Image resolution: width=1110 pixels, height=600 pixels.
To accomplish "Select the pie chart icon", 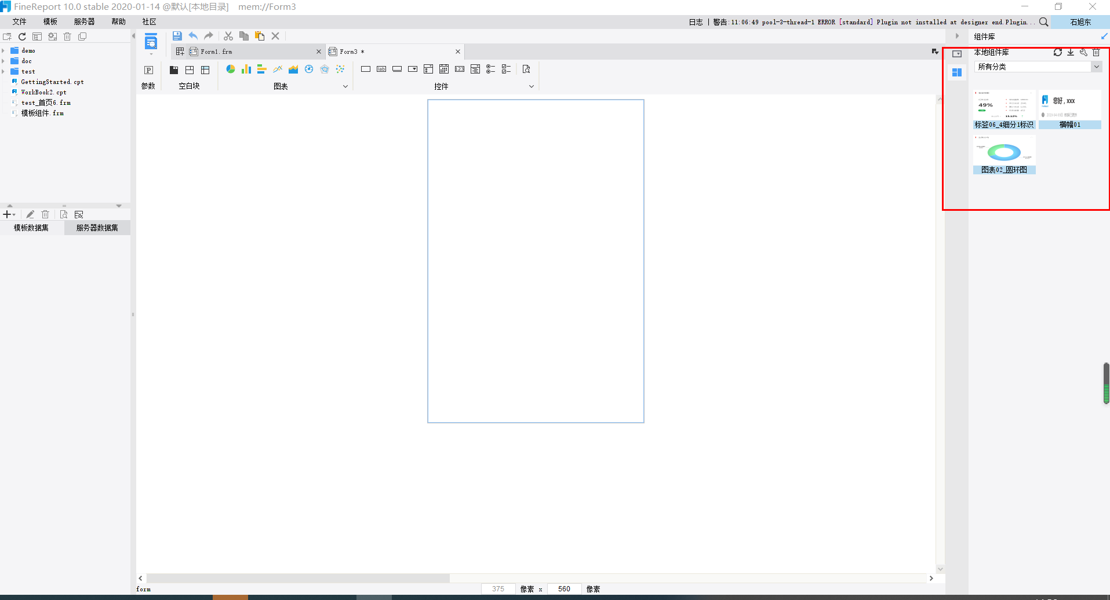I will point(231,69).
